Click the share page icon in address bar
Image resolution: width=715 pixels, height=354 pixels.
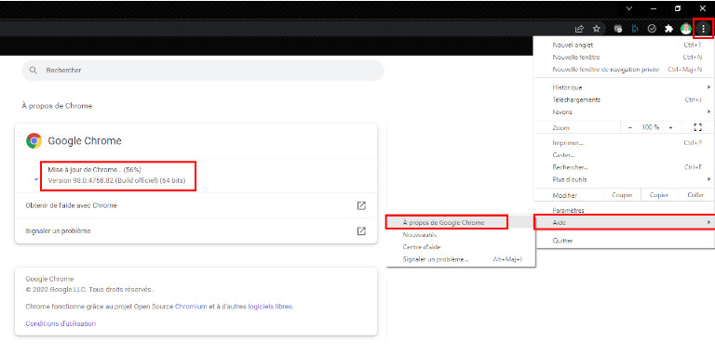click(579, 29)
